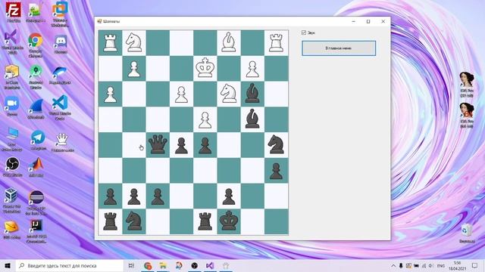485x272 pixels.
Task: Select the lower black bishop
Action: 252,119
